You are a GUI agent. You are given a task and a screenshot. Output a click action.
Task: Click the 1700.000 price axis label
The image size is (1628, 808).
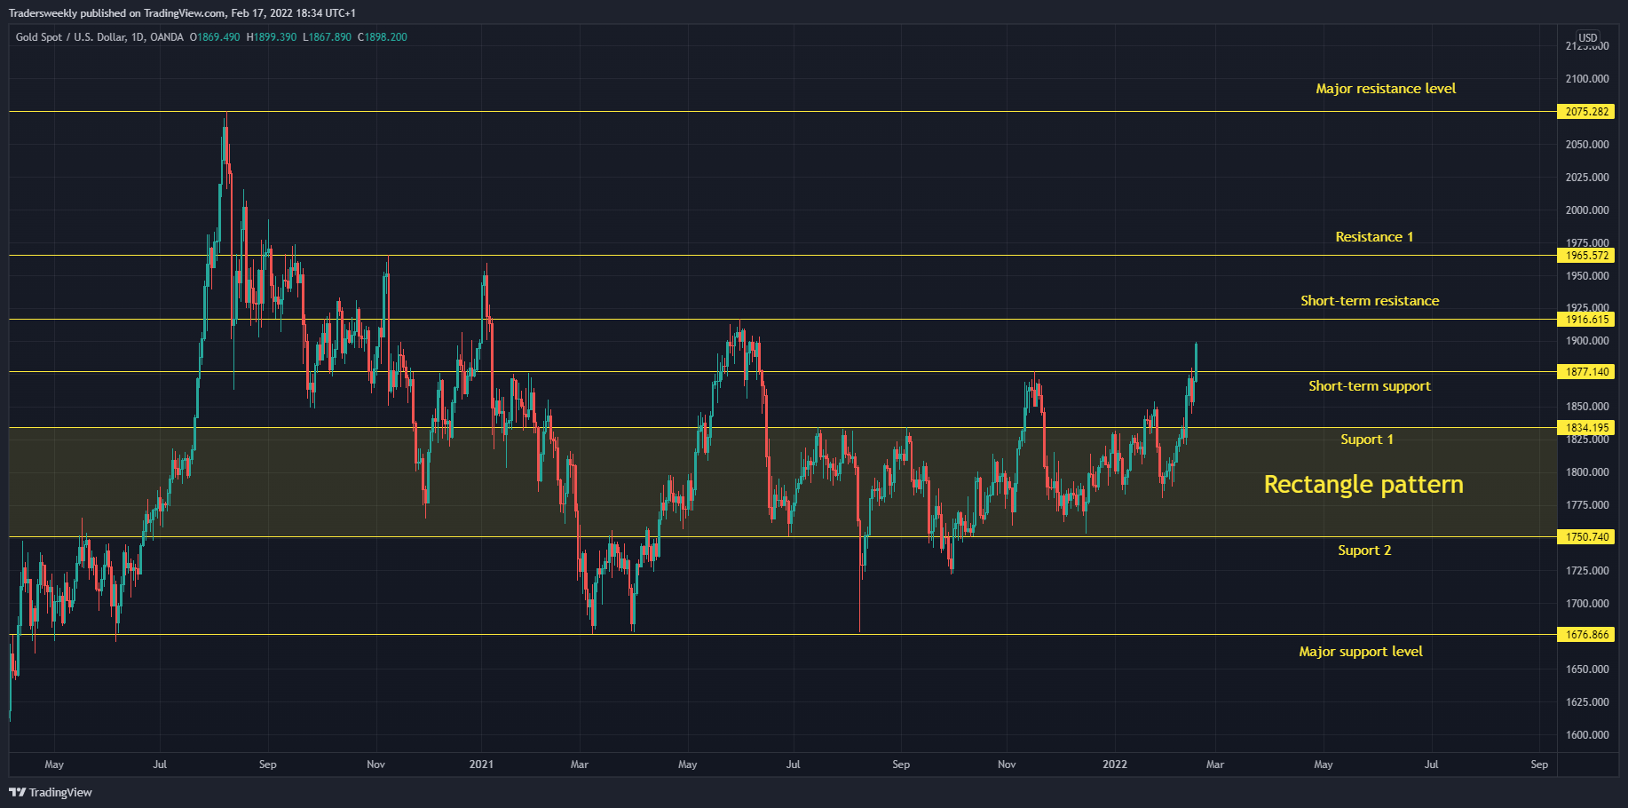click(1587, 604)
